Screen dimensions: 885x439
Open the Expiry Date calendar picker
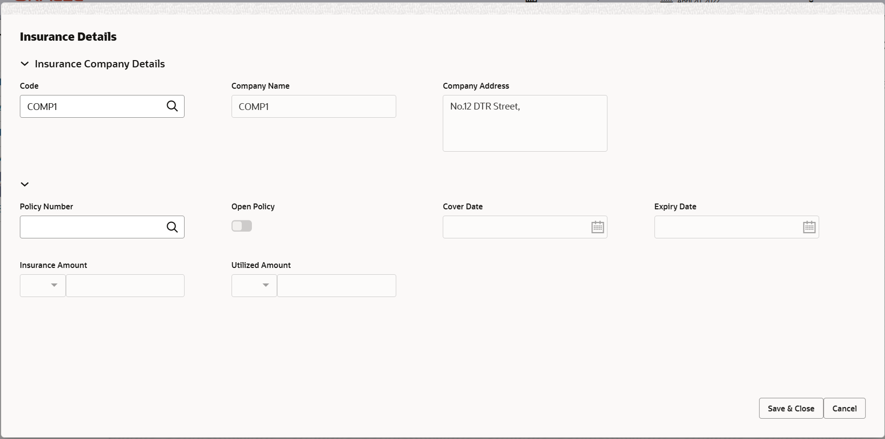(809, 227)
